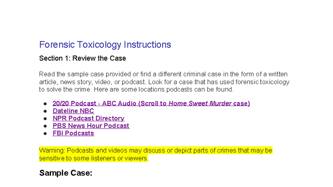Viewport: 333px width, 187px height.
Task: Click the bullet beside PBS News Hour Podcast
Action: pyautogui.click(x=45, y=126)
